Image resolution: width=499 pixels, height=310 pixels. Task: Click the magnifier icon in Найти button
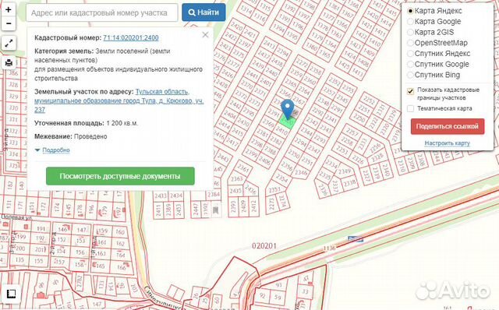[x=192, y=12]
